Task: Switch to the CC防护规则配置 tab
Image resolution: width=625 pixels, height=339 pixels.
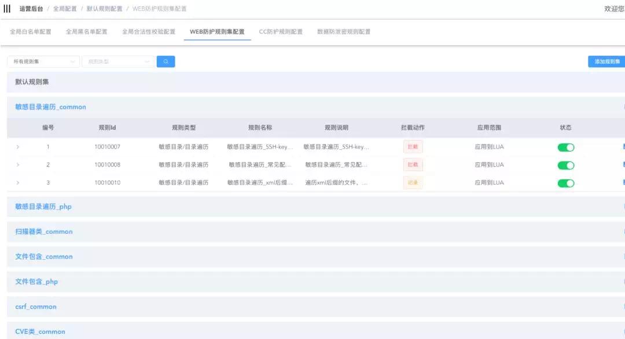Action: [x=281, y=32]
